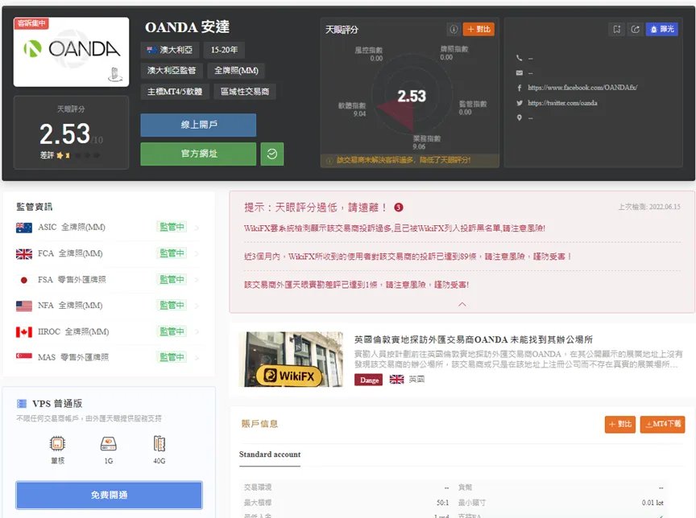Click the 客訴集中 red badge

point(31,23)
